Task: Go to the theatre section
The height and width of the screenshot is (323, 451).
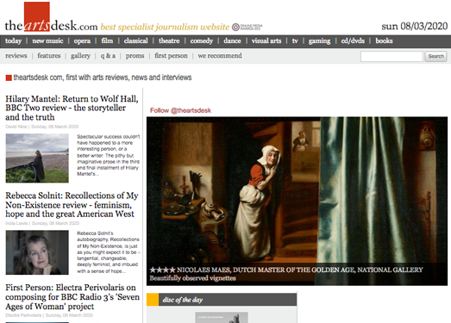Action: (169, 40)
